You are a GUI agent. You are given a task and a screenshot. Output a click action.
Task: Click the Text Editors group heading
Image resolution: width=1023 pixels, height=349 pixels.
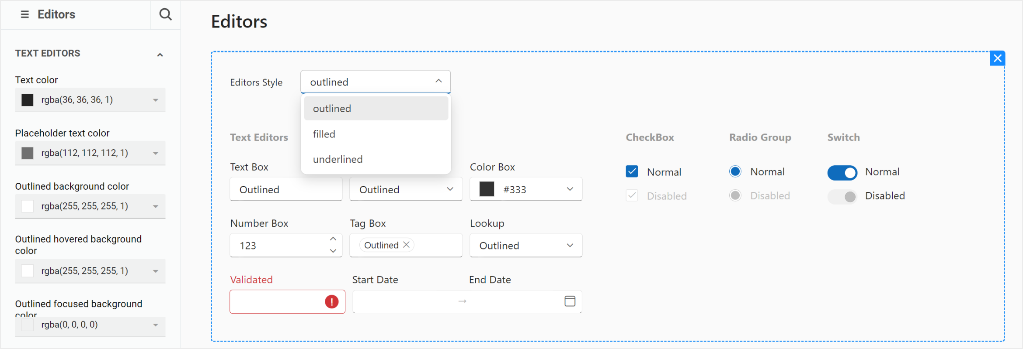click(x=259, y=137)
